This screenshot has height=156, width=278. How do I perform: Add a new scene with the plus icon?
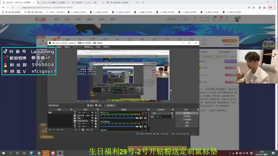[x=50, y=130]
